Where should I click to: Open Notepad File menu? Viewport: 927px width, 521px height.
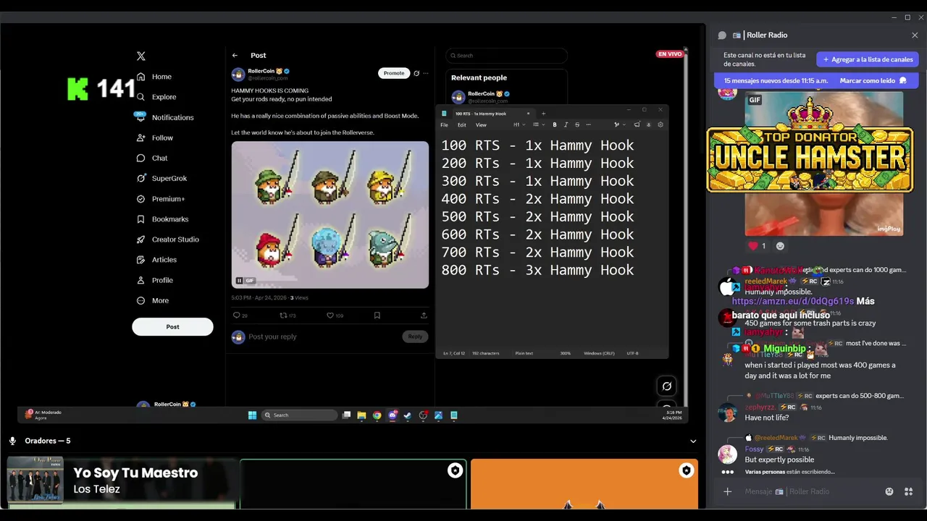click(444, 125)
